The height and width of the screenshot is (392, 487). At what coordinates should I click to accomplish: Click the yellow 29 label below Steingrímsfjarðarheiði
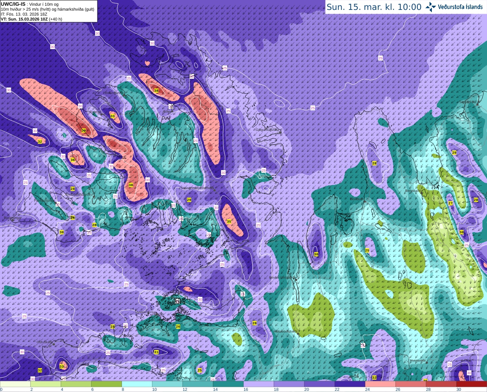[189, 200]
